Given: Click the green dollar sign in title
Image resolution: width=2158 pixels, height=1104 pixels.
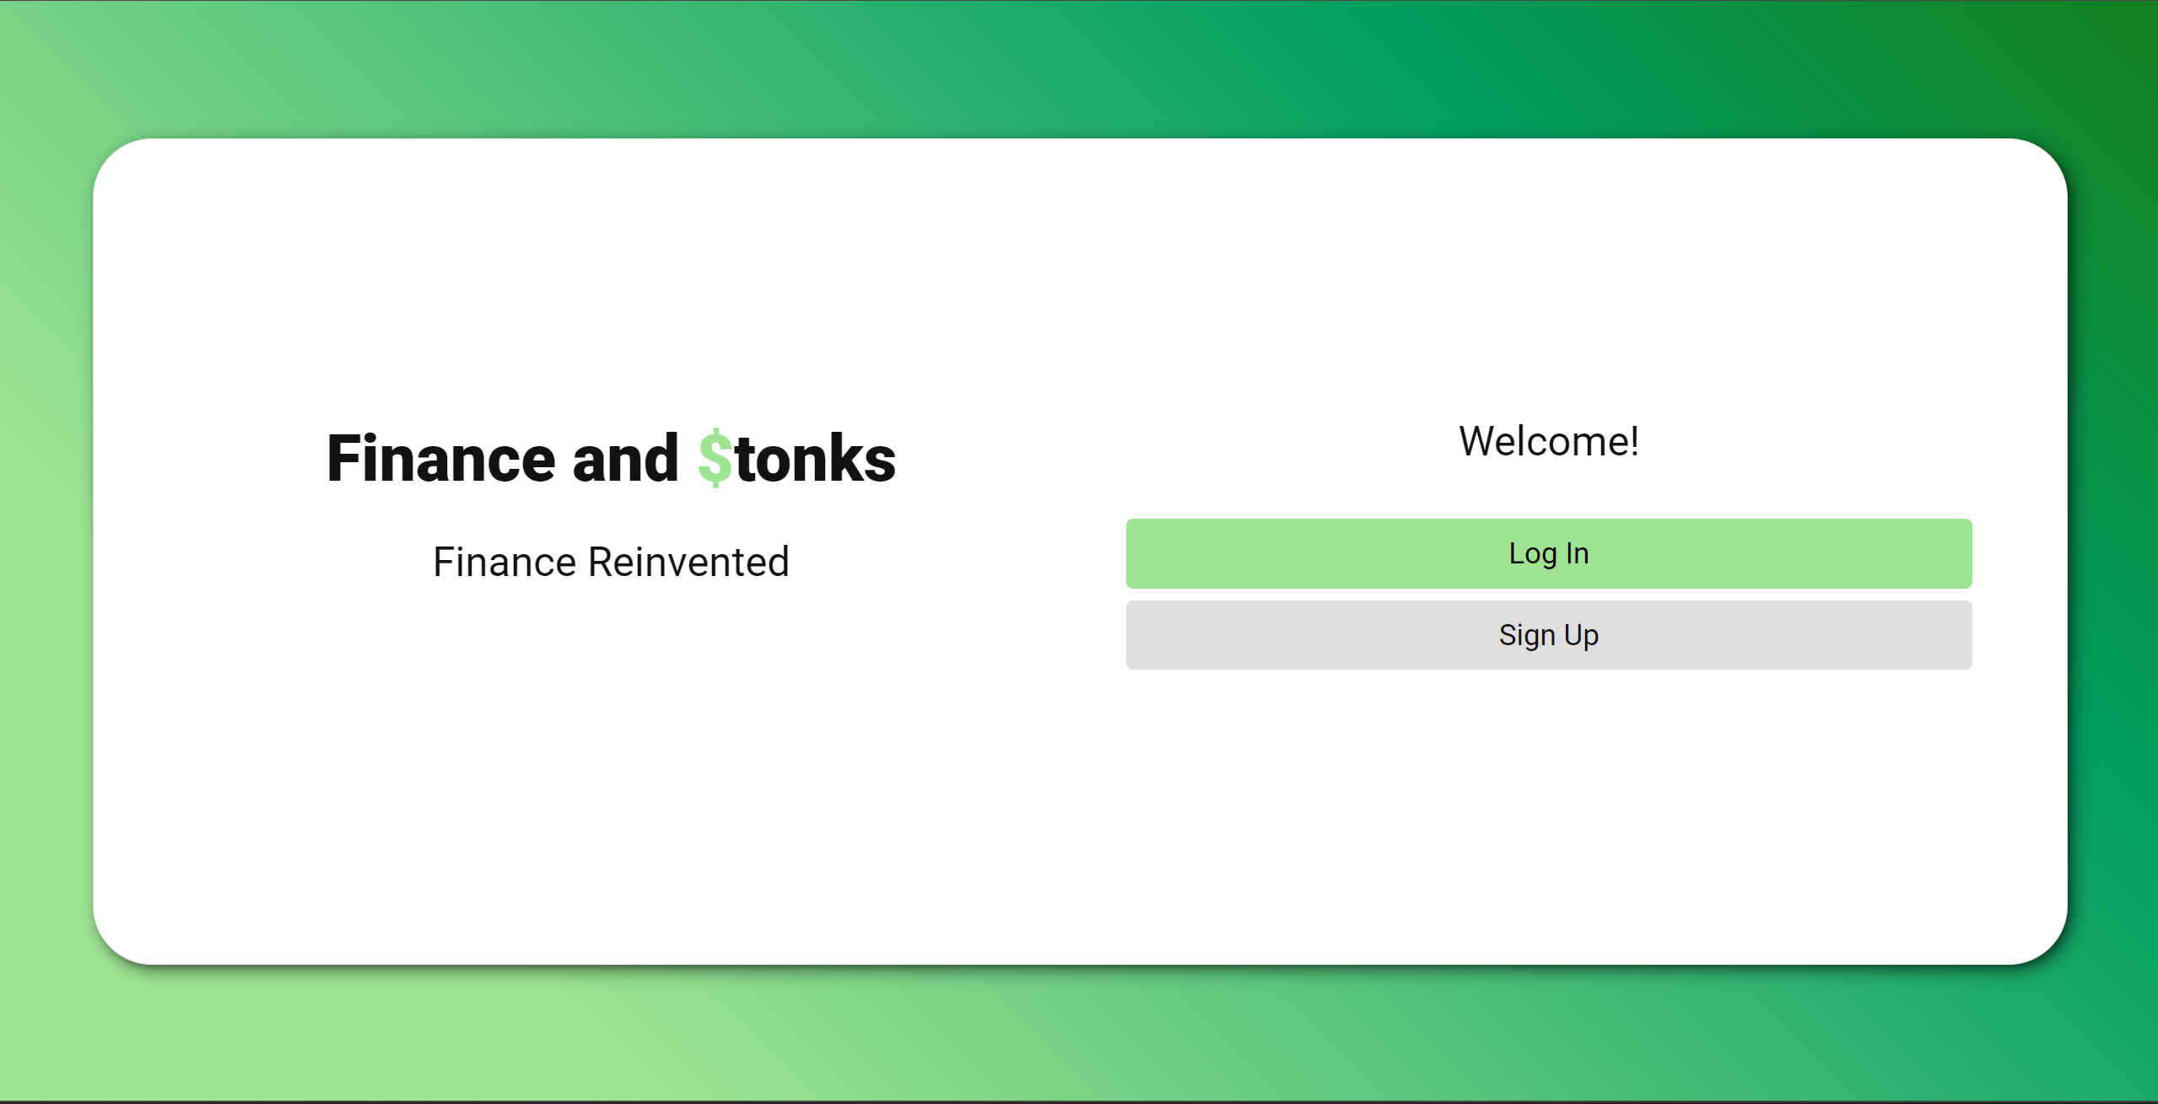Looking at the screenshot, I should click(x=715, y=458).
